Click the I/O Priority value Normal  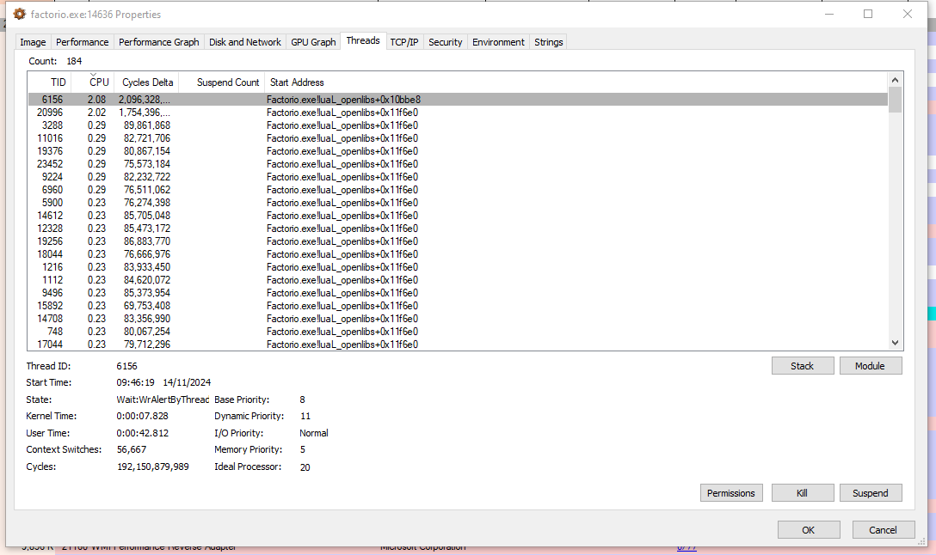314,433
